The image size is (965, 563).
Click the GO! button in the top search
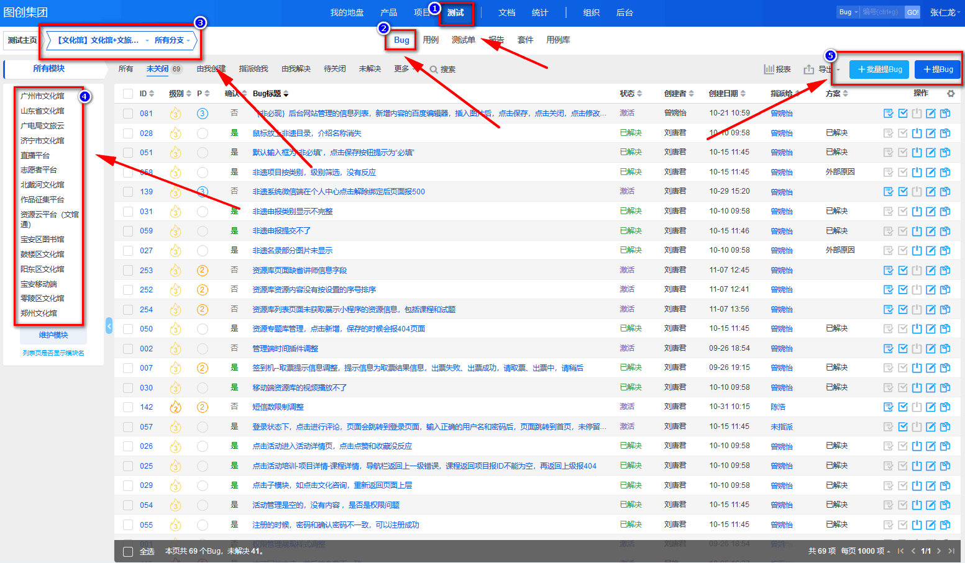point(912,12)
